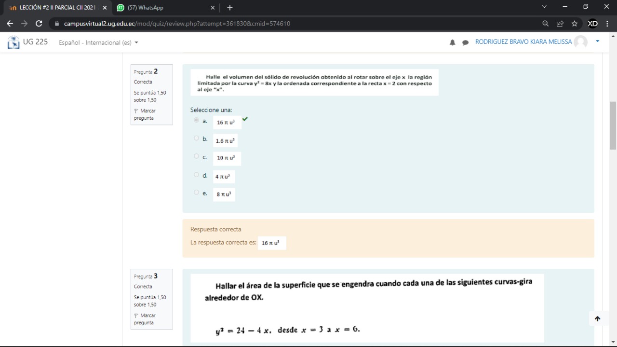This screenshot has height=347, width=617.
Task: Jump to top with the up-arrow button
Action: pos(597,319)
